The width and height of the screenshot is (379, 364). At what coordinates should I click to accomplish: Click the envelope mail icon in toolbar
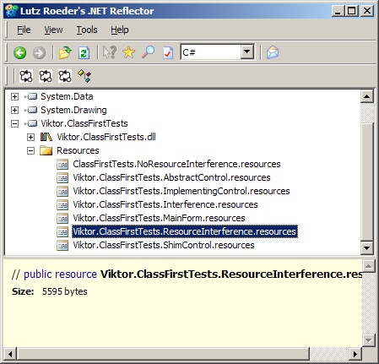pos(273,52)
